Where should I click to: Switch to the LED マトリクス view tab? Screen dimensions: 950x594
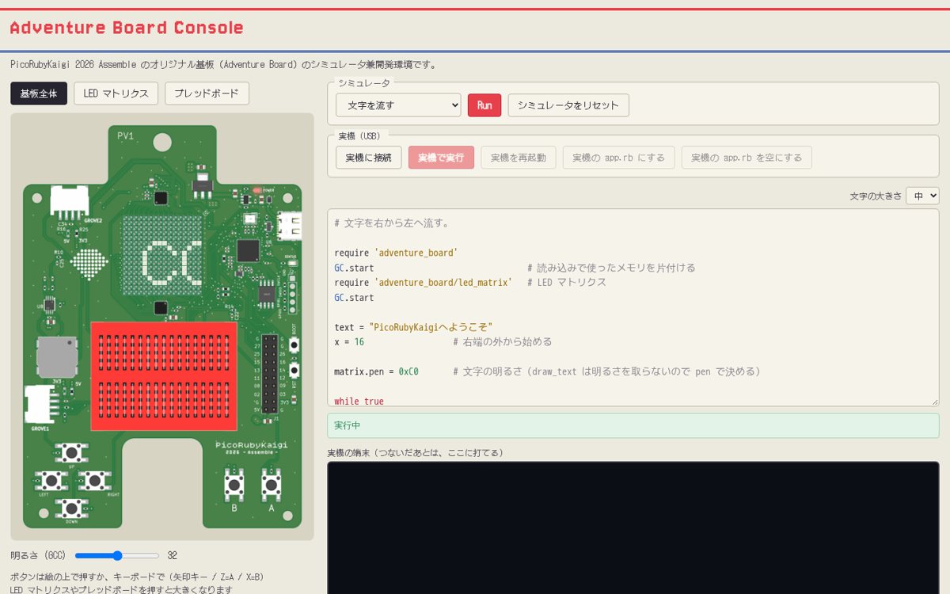116,93
